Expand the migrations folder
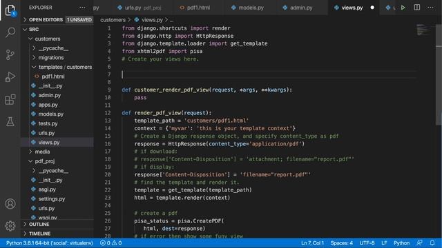This screenshot has width=442, height=248. 50,58
